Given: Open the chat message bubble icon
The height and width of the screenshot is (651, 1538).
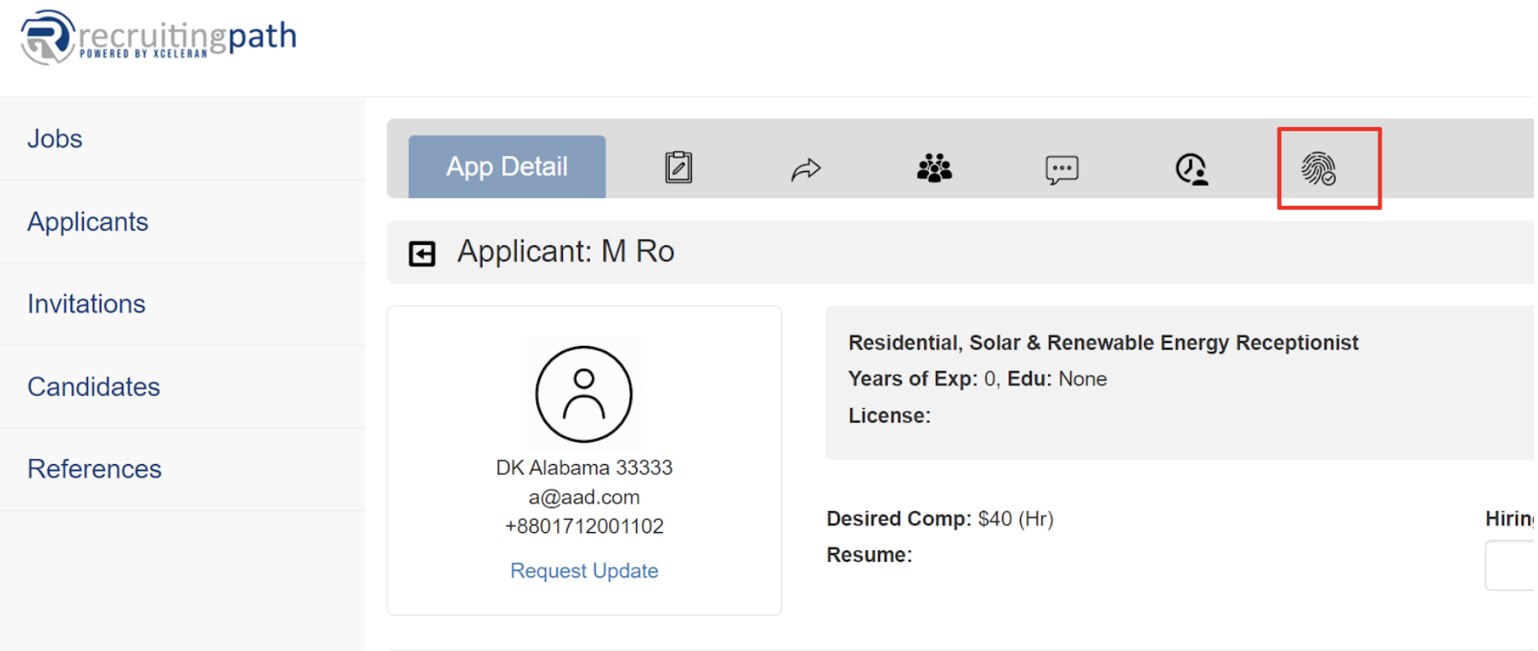Looking at the screenshot, I should click(x=1062, y=170).
